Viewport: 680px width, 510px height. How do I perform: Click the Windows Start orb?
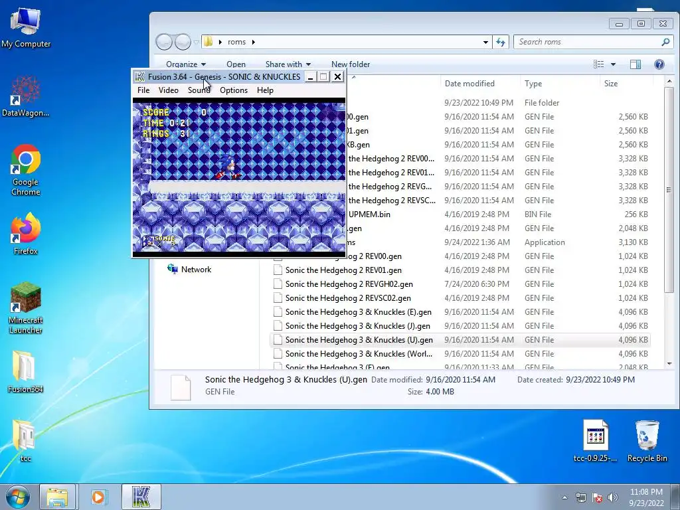pyautogui.click(x=18, y=497)
